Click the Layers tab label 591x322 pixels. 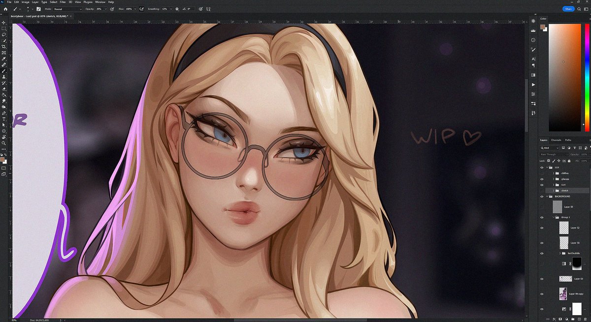(544, 140)
